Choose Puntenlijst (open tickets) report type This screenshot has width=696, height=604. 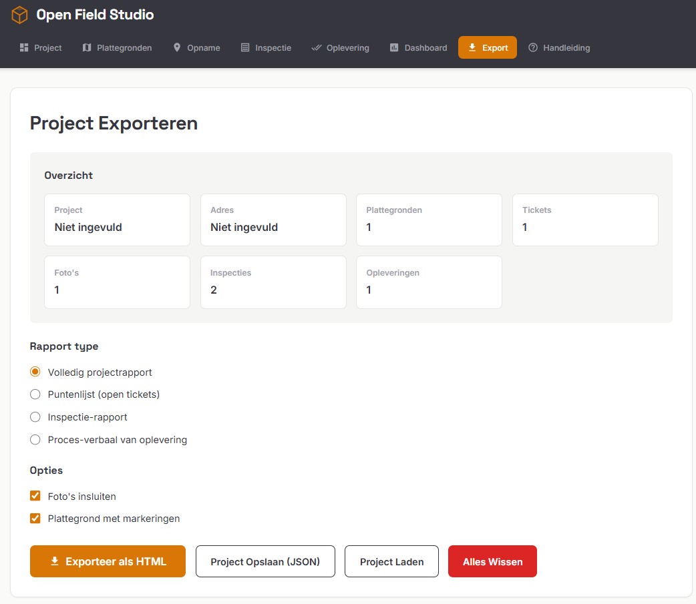(x=35, y=394)
